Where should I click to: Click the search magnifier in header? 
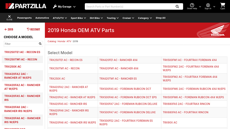coord(177,7)
